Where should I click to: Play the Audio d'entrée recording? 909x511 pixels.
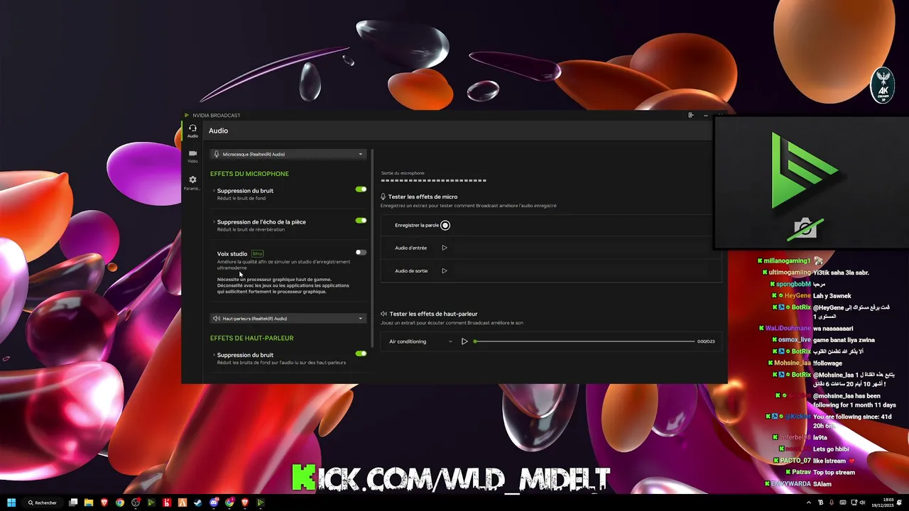click(445, 248)
